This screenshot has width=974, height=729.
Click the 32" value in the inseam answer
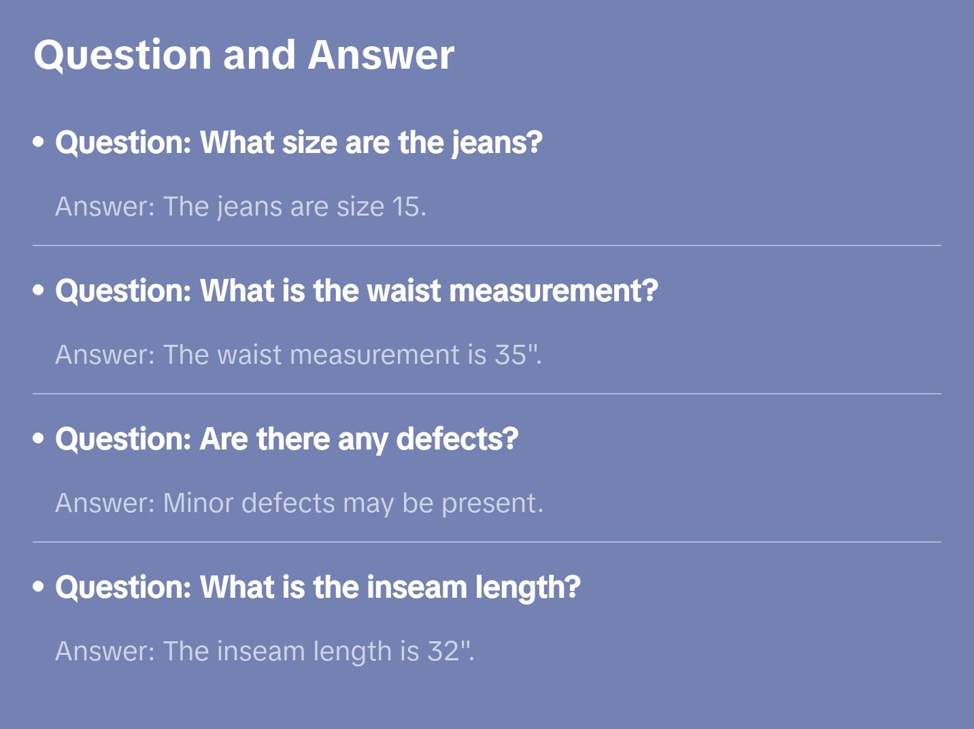point(448,651)
